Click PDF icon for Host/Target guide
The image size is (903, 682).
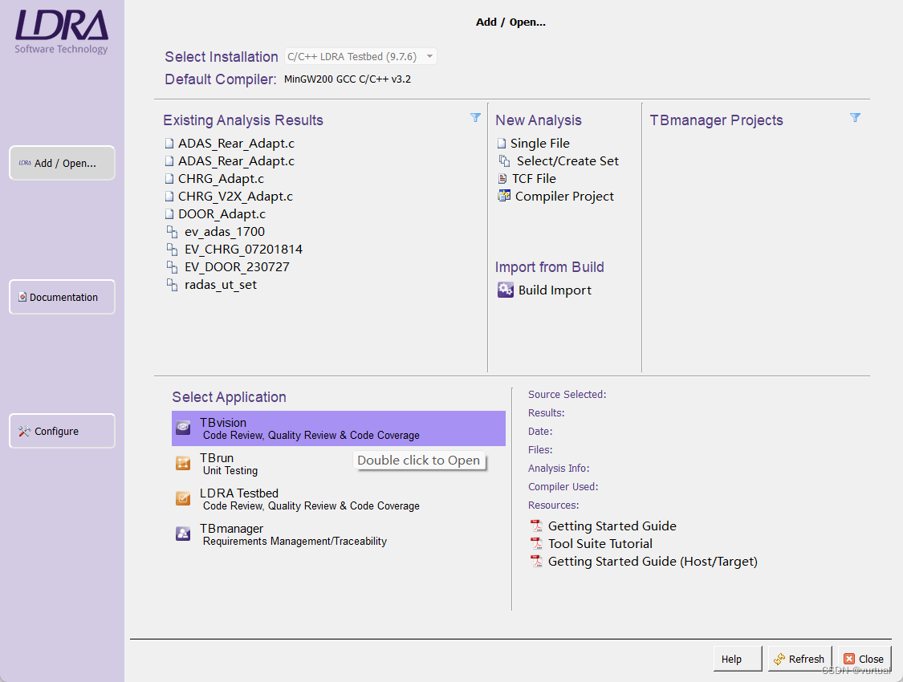[x=536, y=561]
